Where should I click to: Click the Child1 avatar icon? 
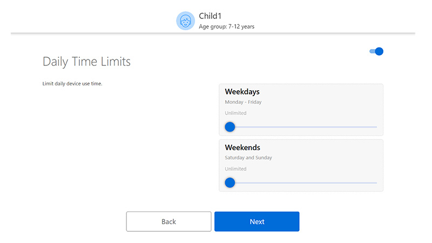pyautogui.click(x=185, y=21)
